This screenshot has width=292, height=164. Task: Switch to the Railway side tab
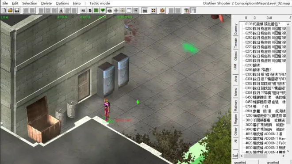pos(235,106)
